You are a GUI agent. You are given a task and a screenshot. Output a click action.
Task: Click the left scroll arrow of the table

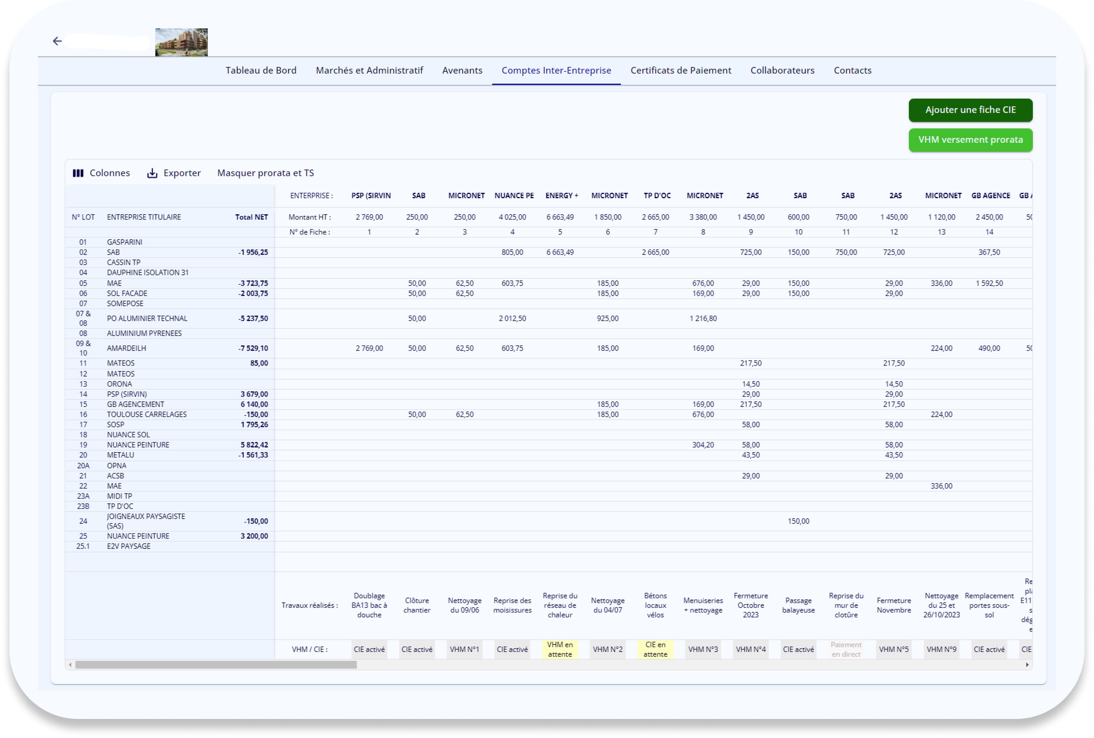71,664
